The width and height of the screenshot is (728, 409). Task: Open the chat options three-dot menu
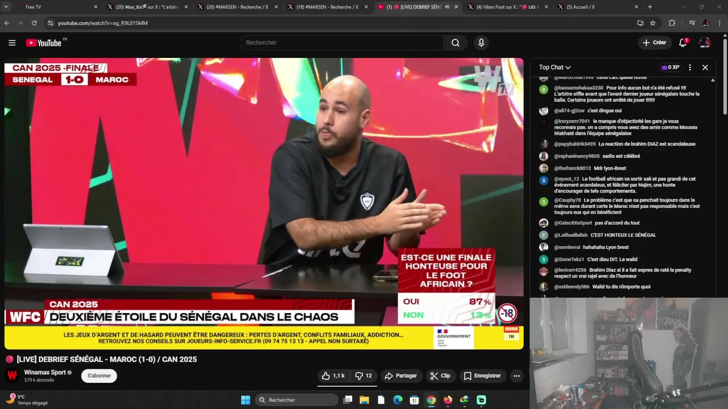pos(690,67)
